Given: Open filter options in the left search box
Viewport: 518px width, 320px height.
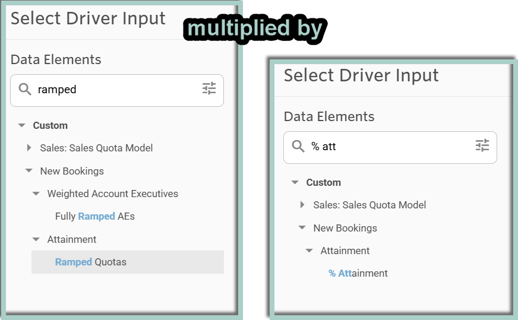Looking at the screenshot, I should pyautogui.click(x=209, y=88).
